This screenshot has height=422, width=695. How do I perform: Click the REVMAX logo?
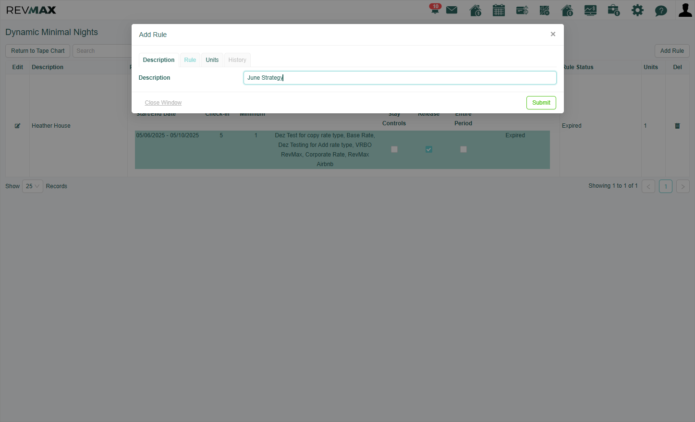[31, 10]
